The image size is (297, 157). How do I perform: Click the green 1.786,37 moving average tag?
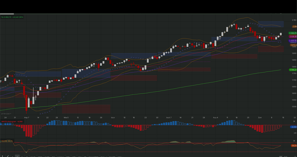click(293, 70)
